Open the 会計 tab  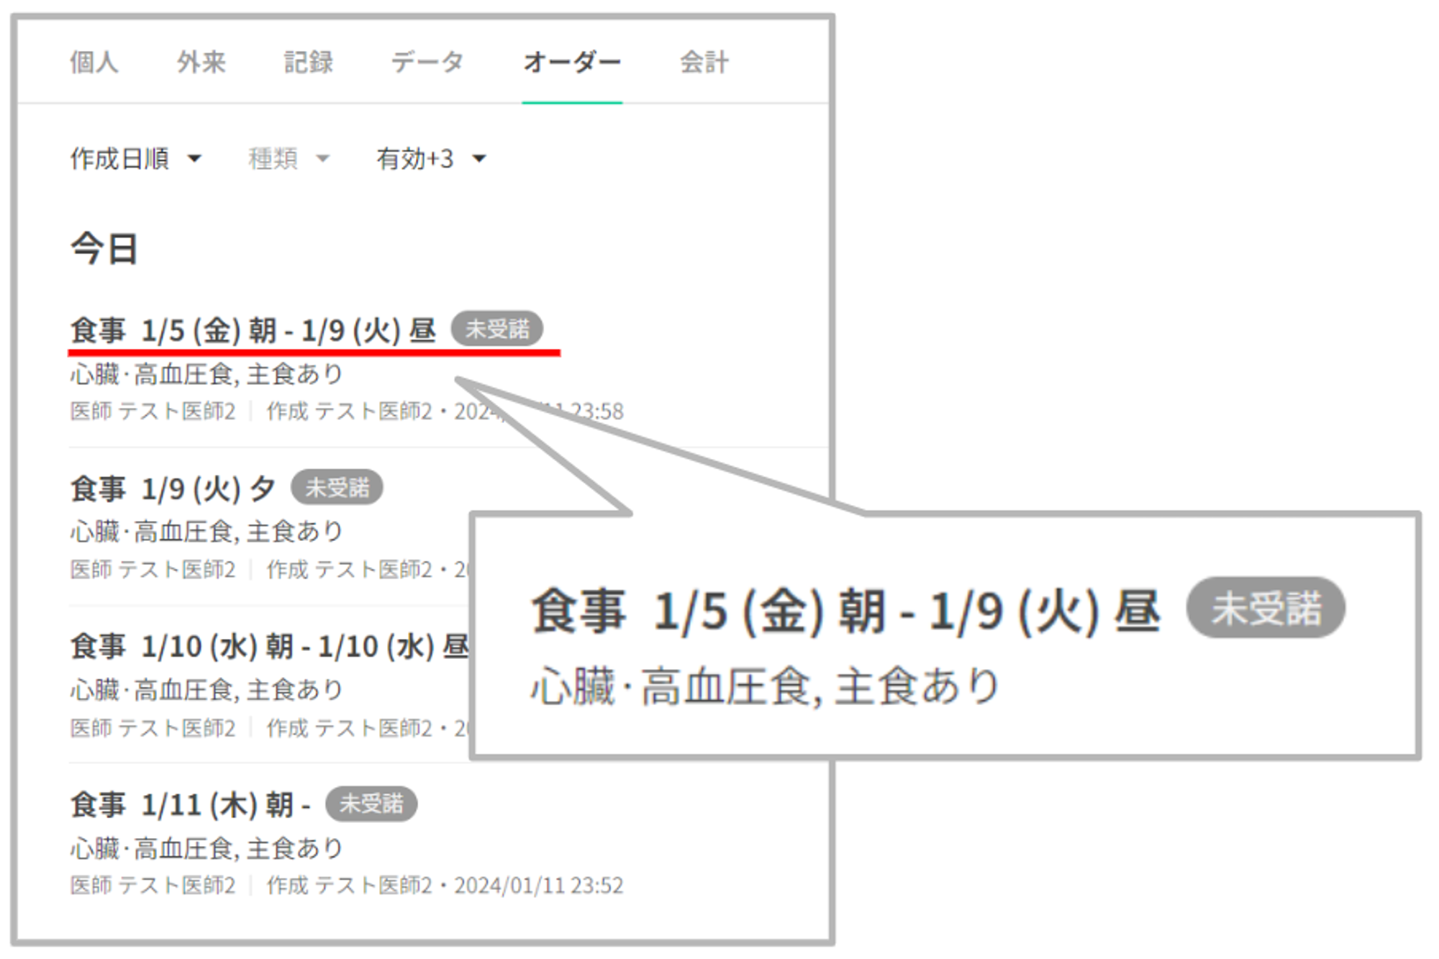(x=704, y=63)
